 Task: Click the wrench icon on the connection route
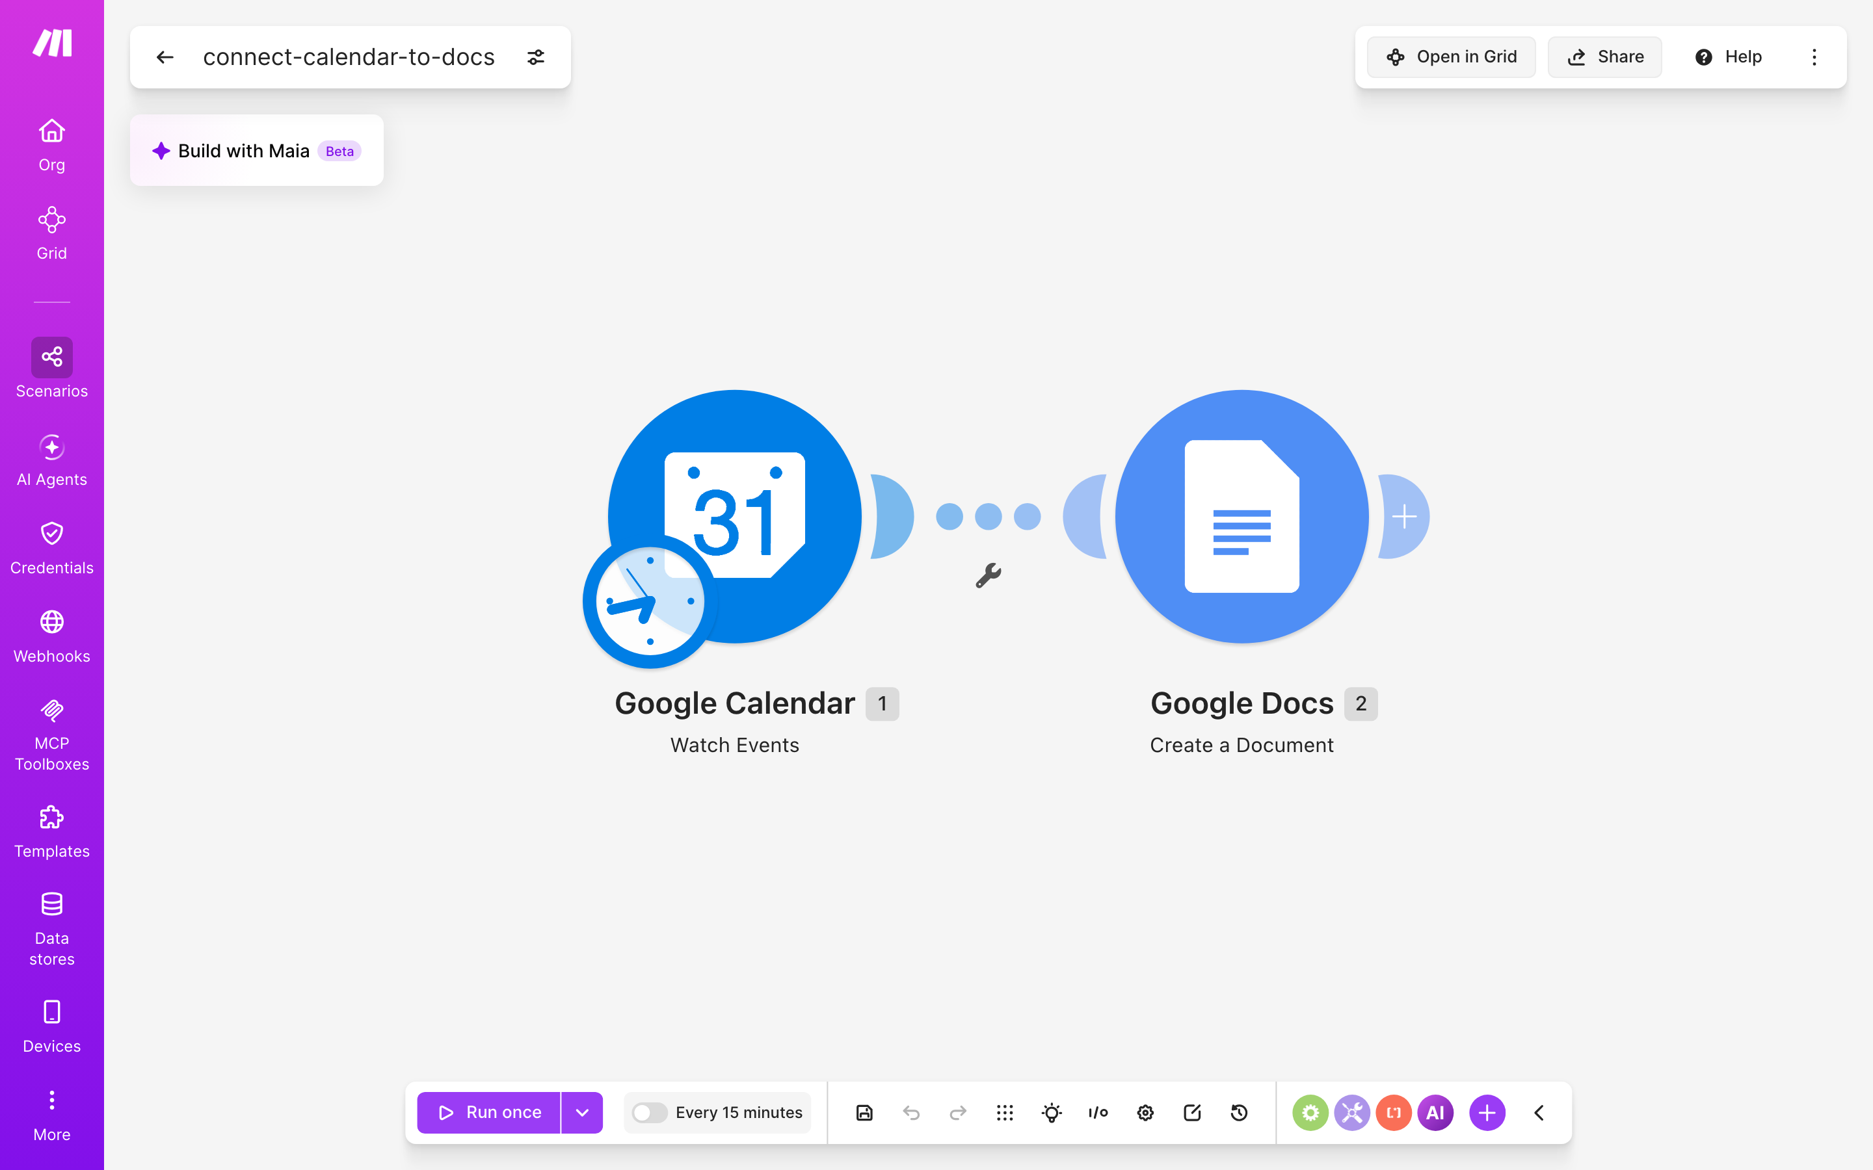click(989, 576)
